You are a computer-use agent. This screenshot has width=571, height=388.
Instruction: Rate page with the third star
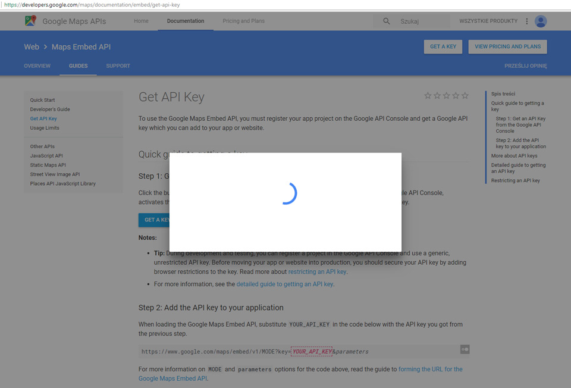447,95
